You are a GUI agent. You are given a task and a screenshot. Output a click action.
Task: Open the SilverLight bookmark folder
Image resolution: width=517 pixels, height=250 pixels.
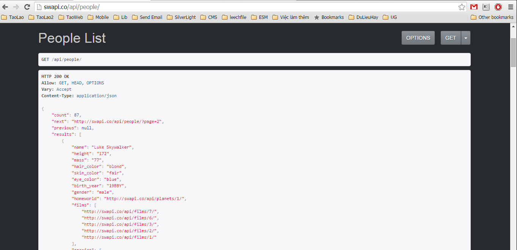click(181, 17)
